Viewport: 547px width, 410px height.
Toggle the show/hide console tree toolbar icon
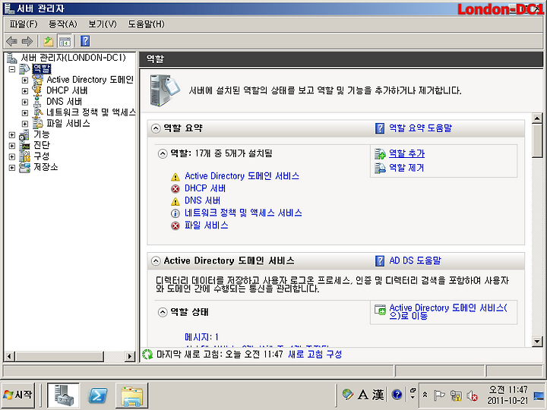click(65, 42)
